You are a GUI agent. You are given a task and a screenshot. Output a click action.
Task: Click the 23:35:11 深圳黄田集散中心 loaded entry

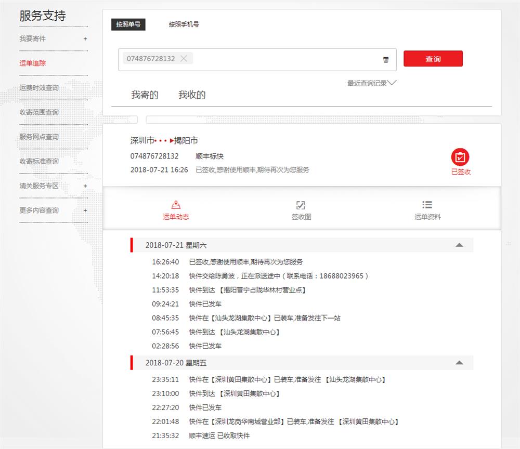point(269,379)
